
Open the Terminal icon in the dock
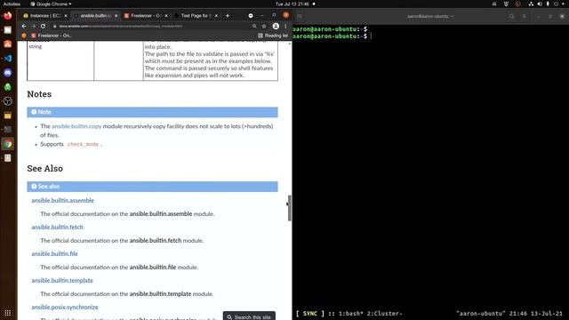(x=8, y=130)
